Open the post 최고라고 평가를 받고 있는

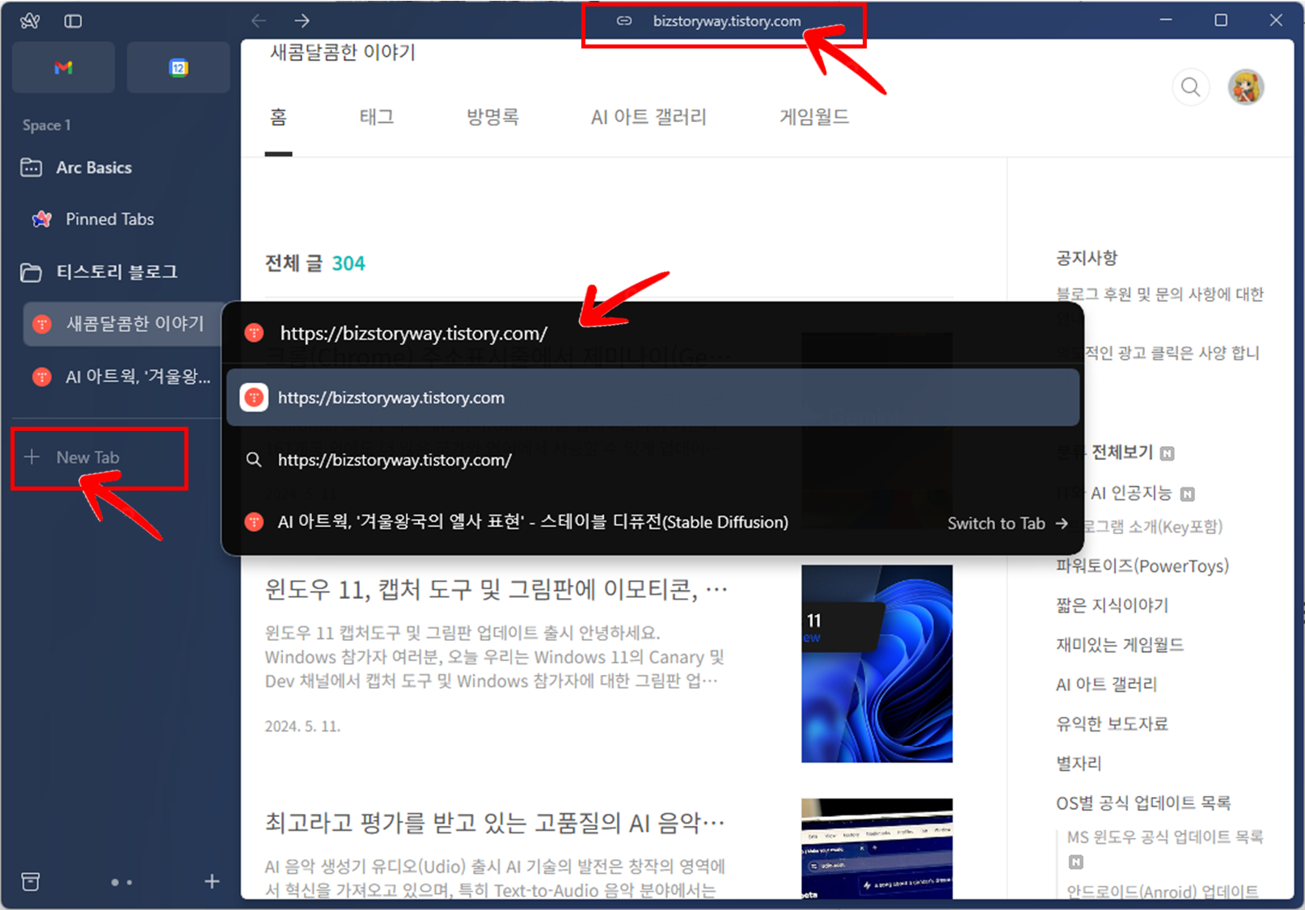tap(495, 824)
